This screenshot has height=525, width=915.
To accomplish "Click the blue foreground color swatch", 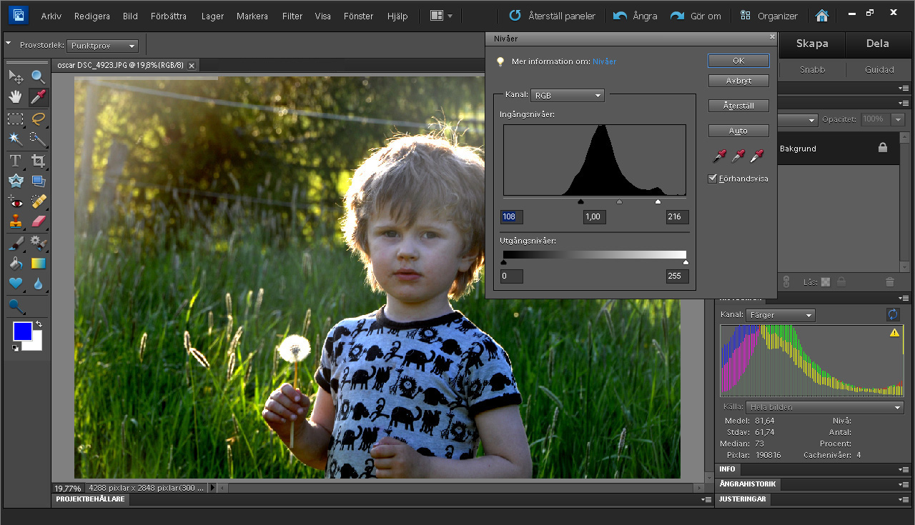I will click(22, 331).
